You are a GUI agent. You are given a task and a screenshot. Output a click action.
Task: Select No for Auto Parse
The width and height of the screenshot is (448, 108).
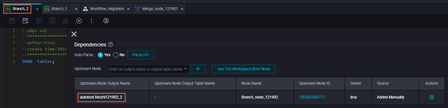click(116, 55)
